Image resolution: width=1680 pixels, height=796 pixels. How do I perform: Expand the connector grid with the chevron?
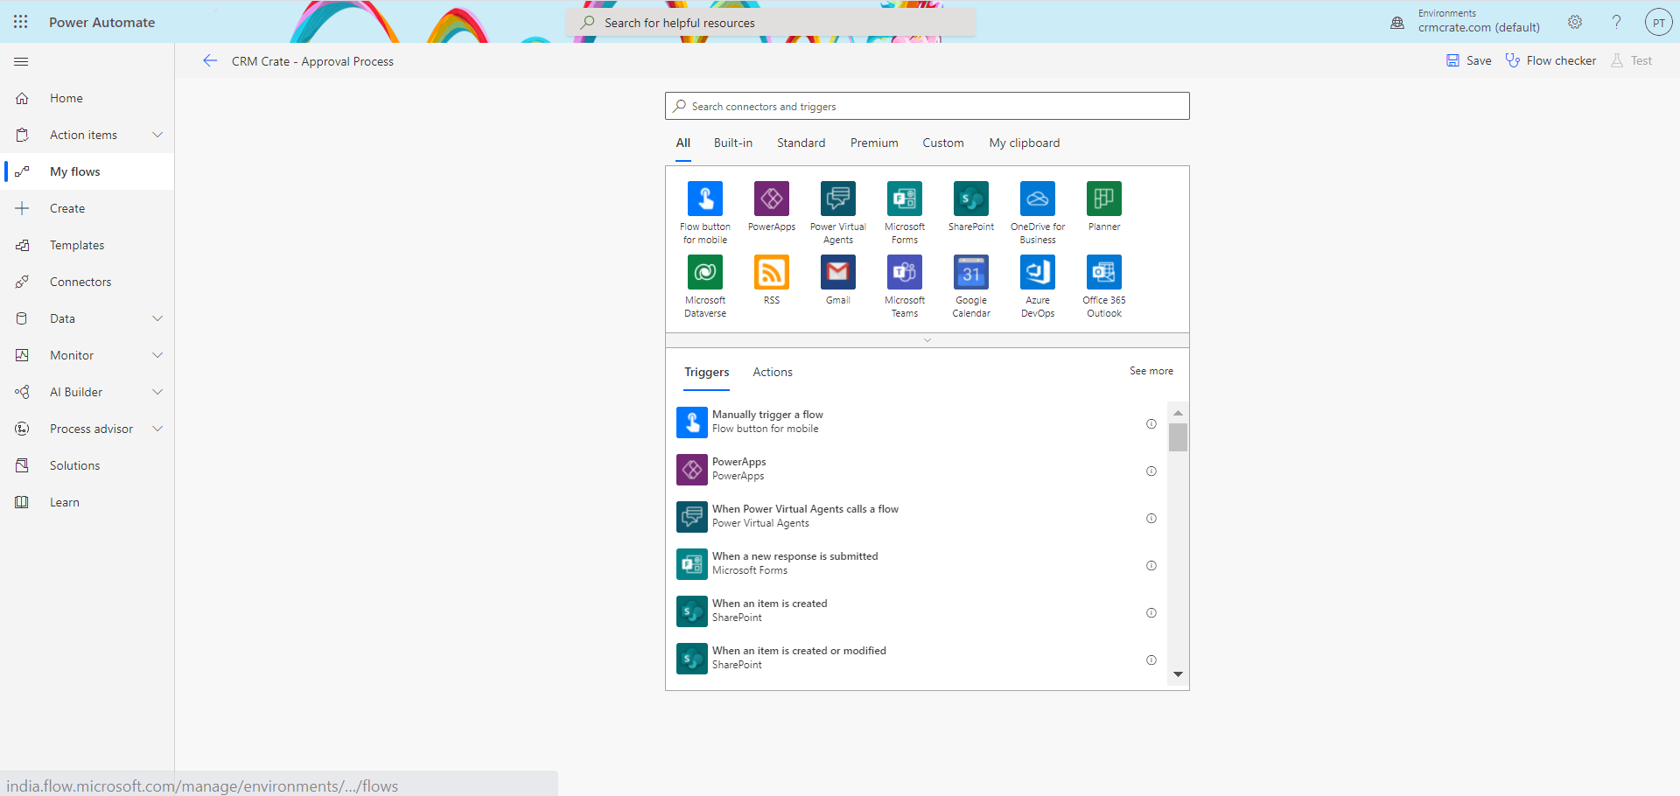pos(927,340)
